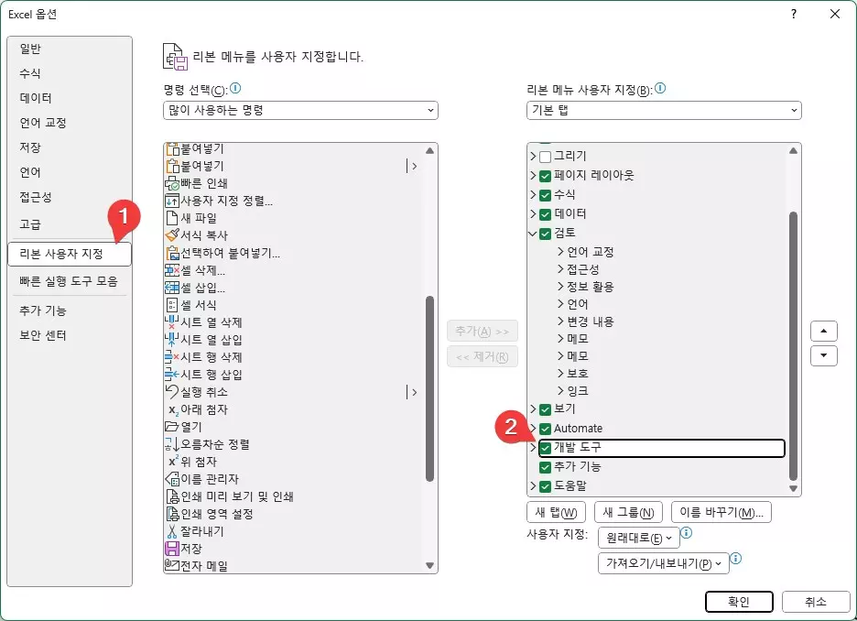
Task: Click the new file (새 파일) icon
Action: (171, 218)
